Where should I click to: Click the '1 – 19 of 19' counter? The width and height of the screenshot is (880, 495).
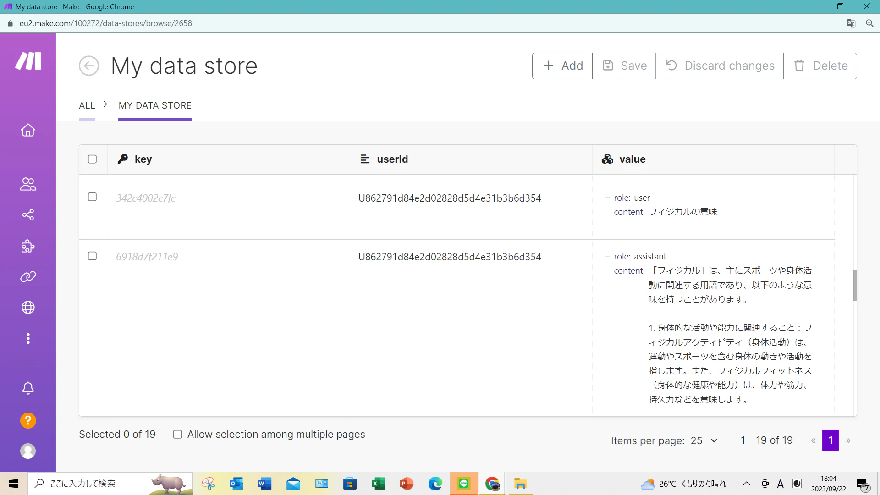pos(766,440)
